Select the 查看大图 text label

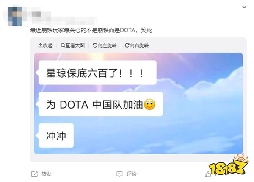75,45
